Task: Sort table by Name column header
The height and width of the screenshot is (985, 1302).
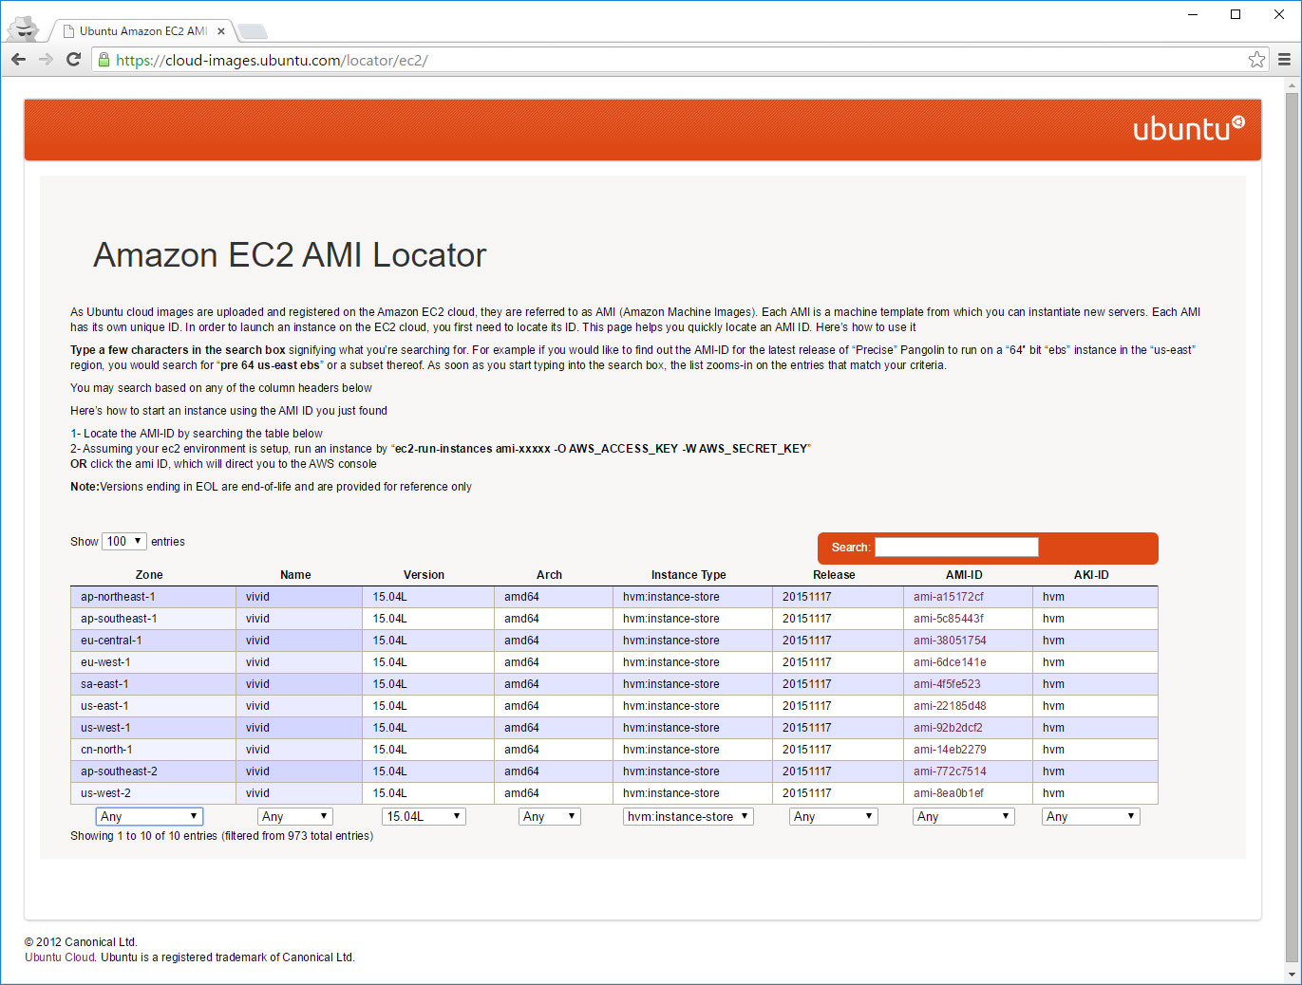Action: [x=295, y=575]
